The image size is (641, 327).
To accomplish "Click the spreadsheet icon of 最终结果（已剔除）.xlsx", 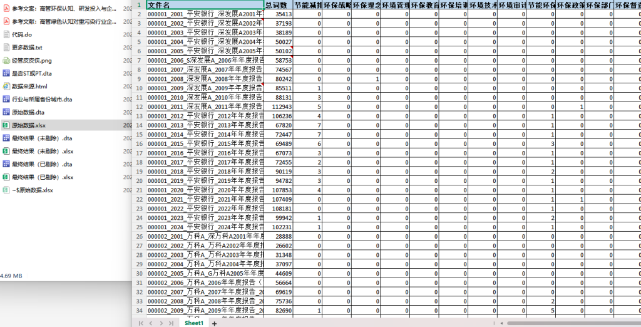I will (6, 177).
